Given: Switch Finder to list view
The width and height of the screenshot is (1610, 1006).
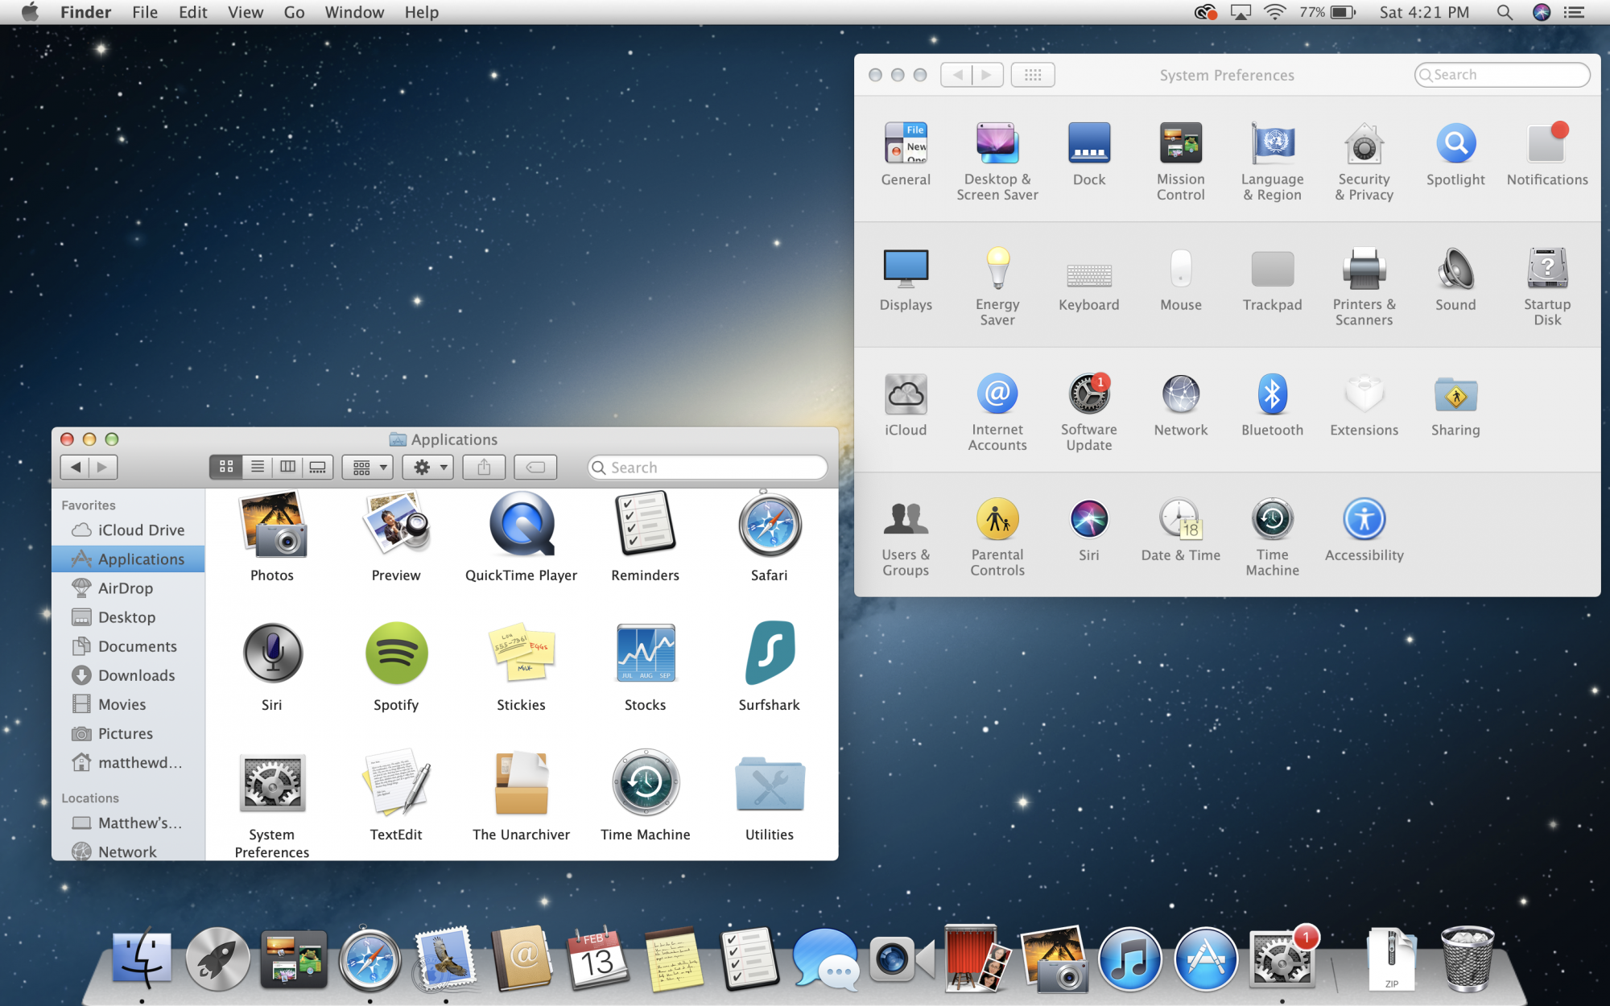Looking at the screenshot, I should point(258,467).
